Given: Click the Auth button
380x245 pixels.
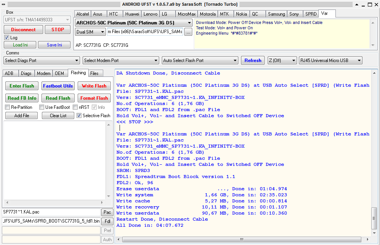Looking at the screenshot, I should [x=107, y=239].
